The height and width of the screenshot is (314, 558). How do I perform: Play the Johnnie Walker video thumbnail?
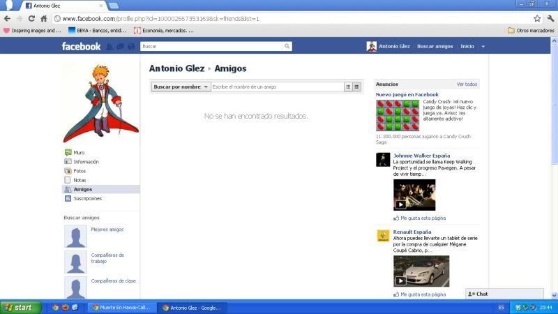[x=414, y=195]
